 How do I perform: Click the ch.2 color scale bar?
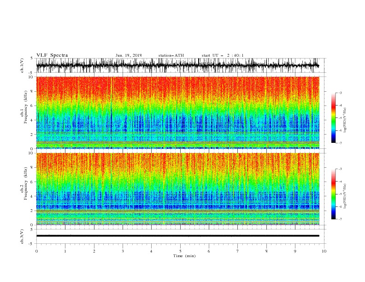click(x=333, y=194)
